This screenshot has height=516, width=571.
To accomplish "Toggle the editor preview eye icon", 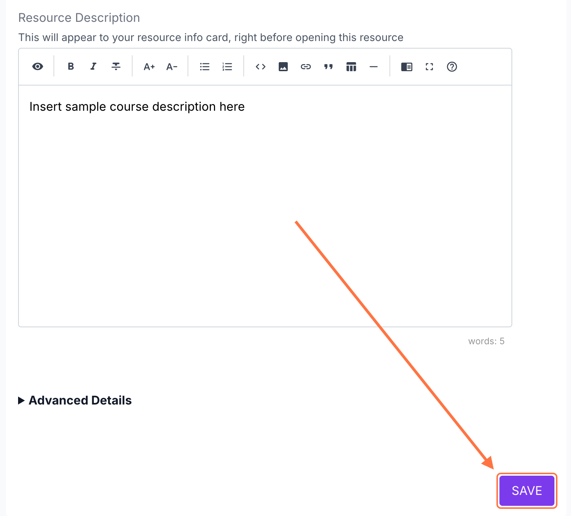I will [38, 67].
